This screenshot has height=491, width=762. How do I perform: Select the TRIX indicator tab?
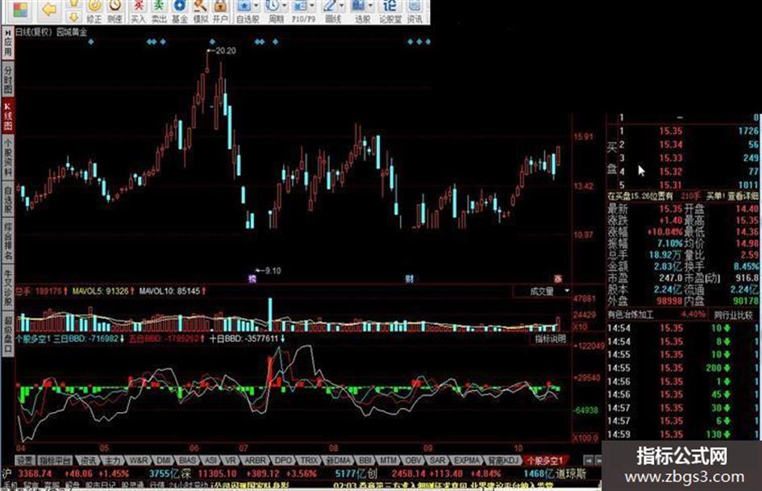(x=309, y=460)
